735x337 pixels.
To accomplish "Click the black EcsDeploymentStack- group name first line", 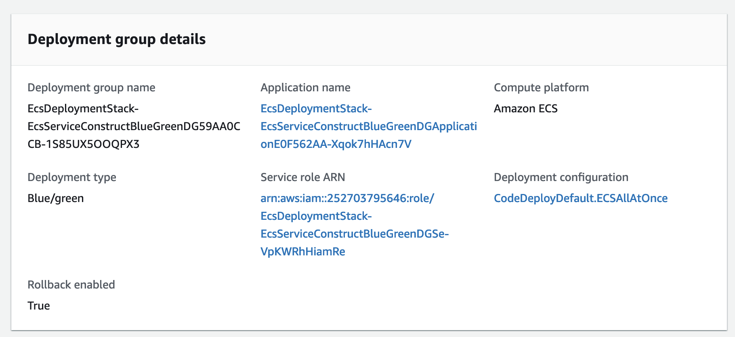I will pyautogui.click(x=83, y=109).
